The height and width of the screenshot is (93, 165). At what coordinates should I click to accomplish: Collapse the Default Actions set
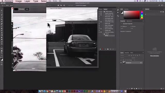103,11
